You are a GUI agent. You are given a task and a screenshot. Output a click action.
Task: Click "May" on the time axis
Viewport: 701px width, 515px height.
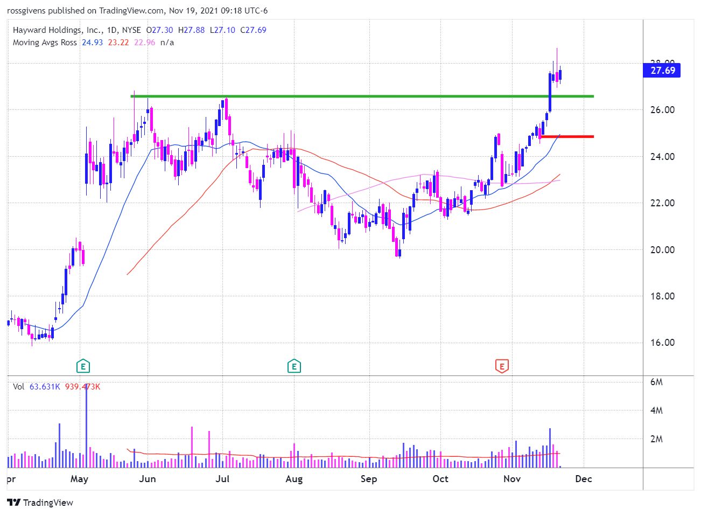click(x=79, y=479)
